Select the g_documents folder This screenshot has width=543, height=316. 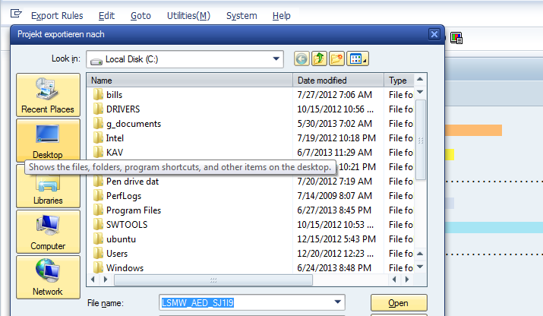point(134,124)
